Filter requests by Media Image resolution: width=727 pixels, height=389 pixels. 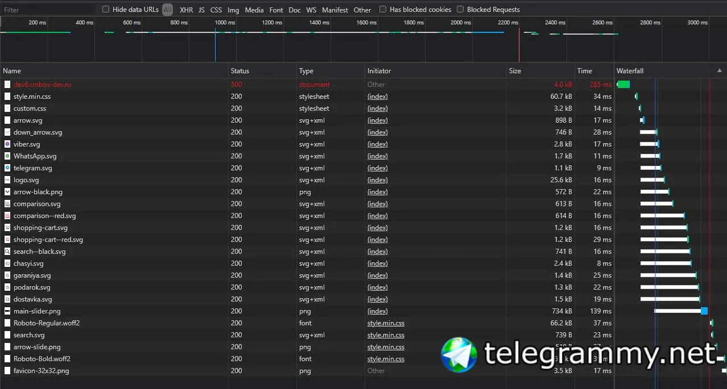tap(254, 10)
